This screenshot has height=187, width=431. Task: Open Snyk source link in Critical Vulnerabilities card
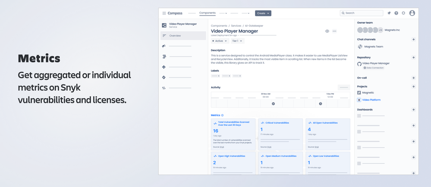(x=269, y=147)
